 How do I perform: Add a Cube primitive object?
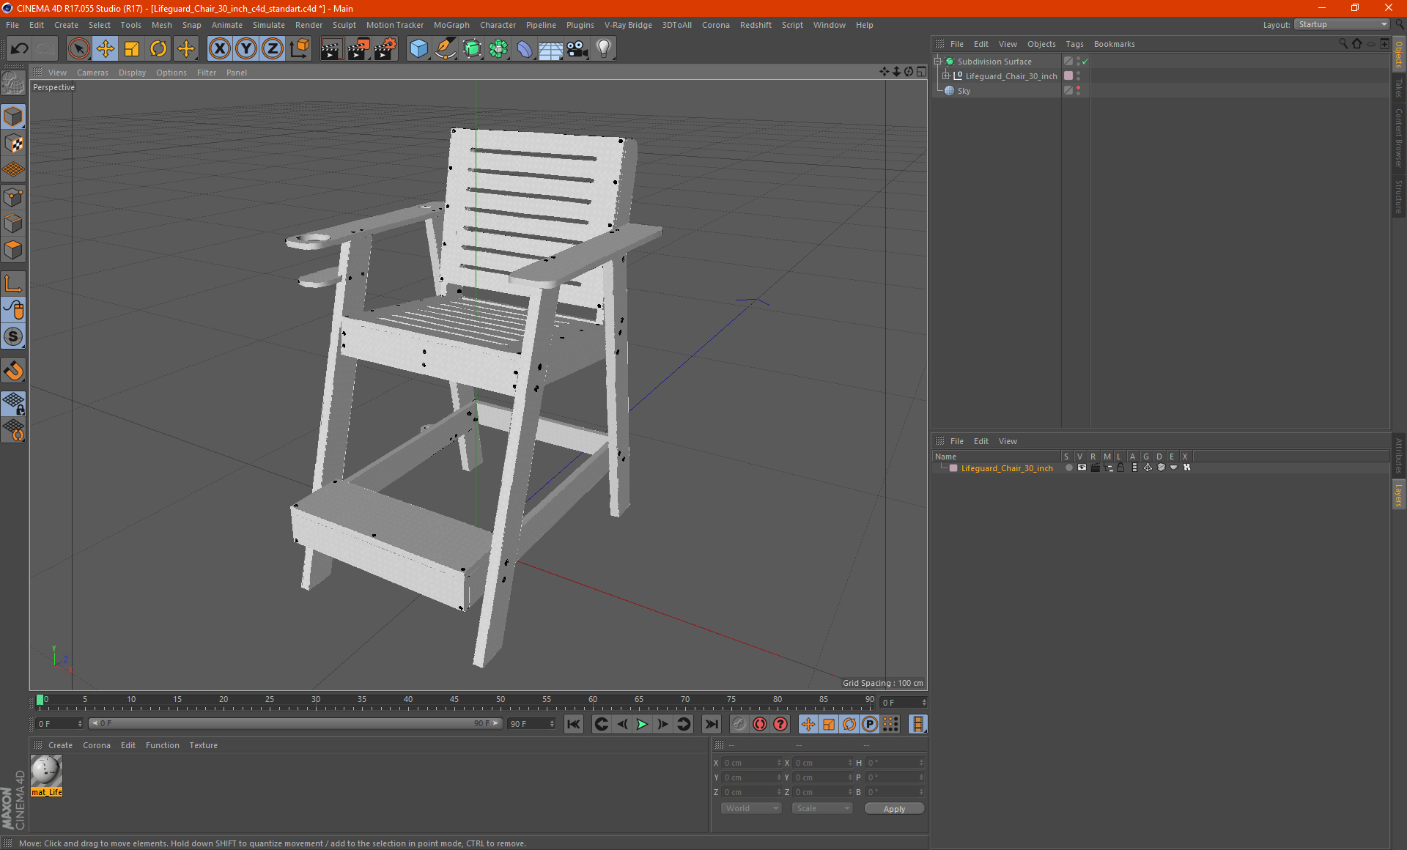click(419, 49)
